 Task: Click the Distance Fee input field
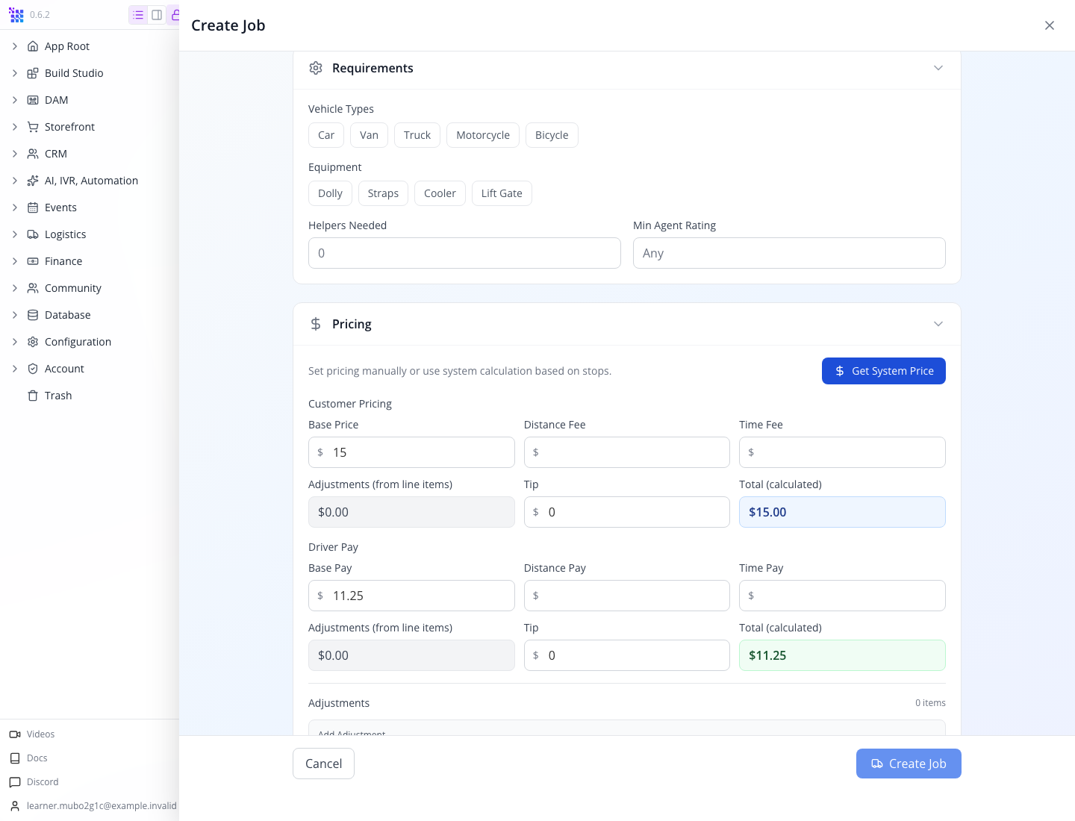627,452
